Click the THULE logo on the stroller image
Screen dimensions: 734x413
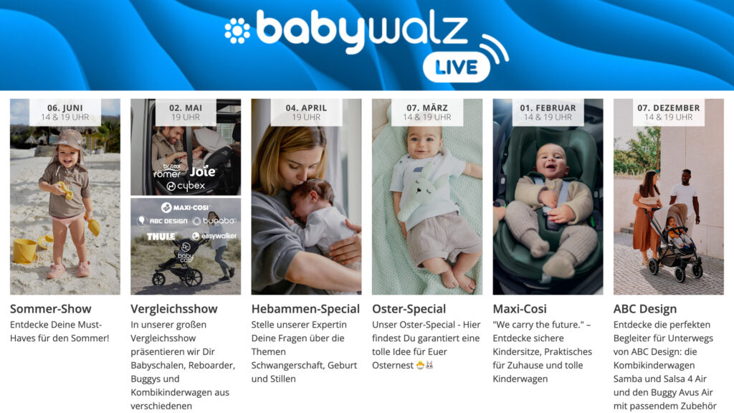tap(161, 237)
